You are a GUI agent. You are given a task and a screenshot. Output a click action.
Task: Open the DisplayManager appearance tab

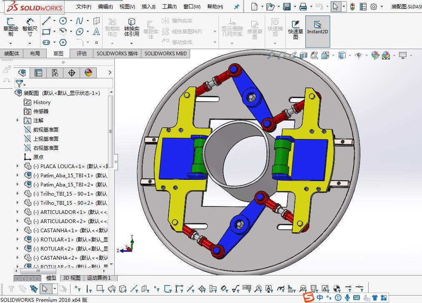[88, 72]
